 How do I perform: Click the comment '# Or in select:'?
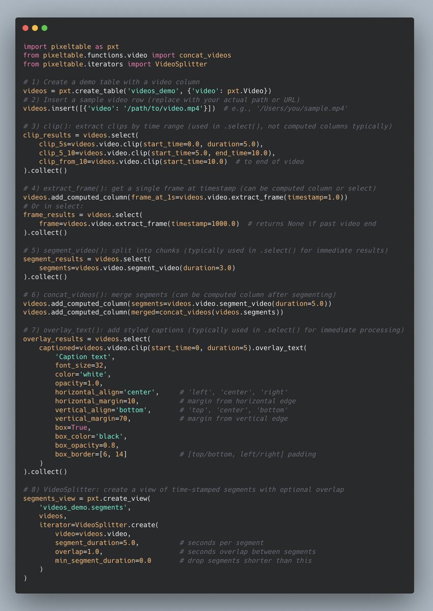(53, 206)
